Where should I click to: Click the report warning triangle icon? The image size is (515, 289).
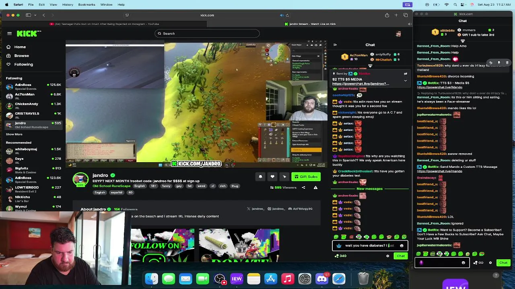click(x=315, y=187)
